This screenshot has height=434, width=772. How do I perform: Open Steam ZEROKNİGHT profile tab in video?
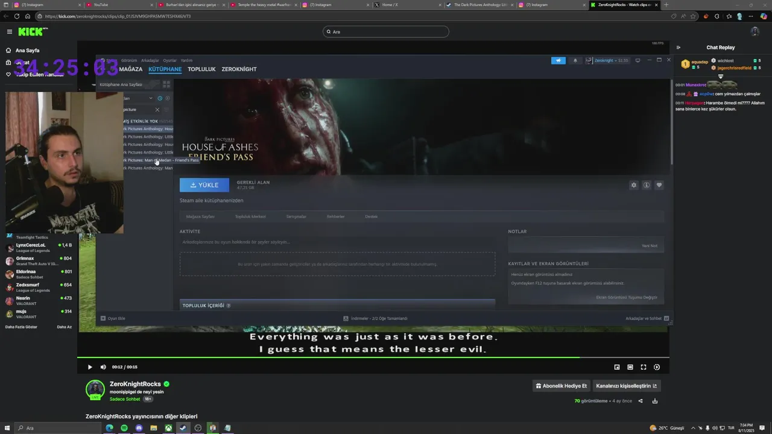[239, 69]
